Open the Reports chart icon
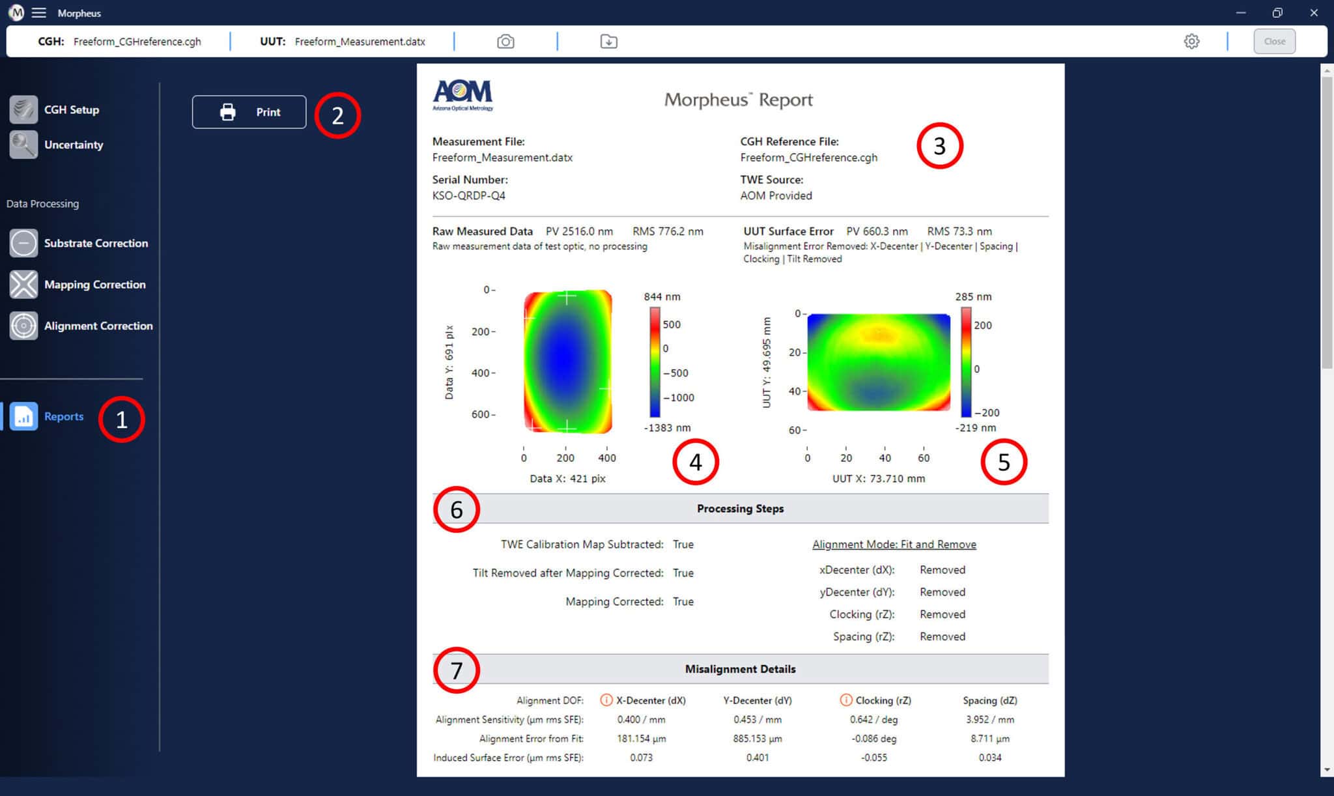 point(23,416)
